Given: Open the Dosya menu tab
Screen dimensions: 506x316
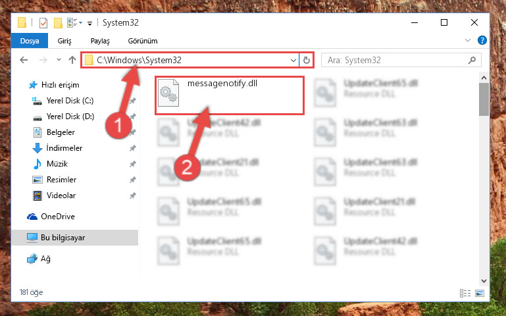Looking at the screenshot, I should (30, 41).
